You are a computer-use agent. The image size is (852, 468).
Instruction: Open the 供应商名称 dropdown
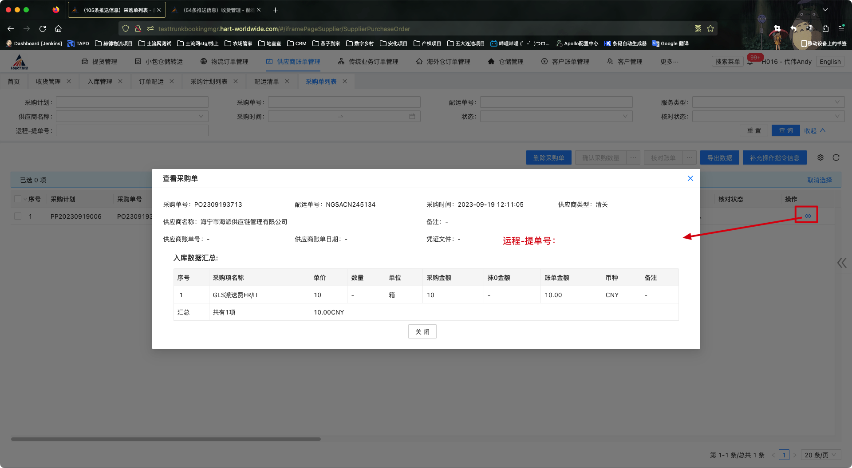click(132, 117)
